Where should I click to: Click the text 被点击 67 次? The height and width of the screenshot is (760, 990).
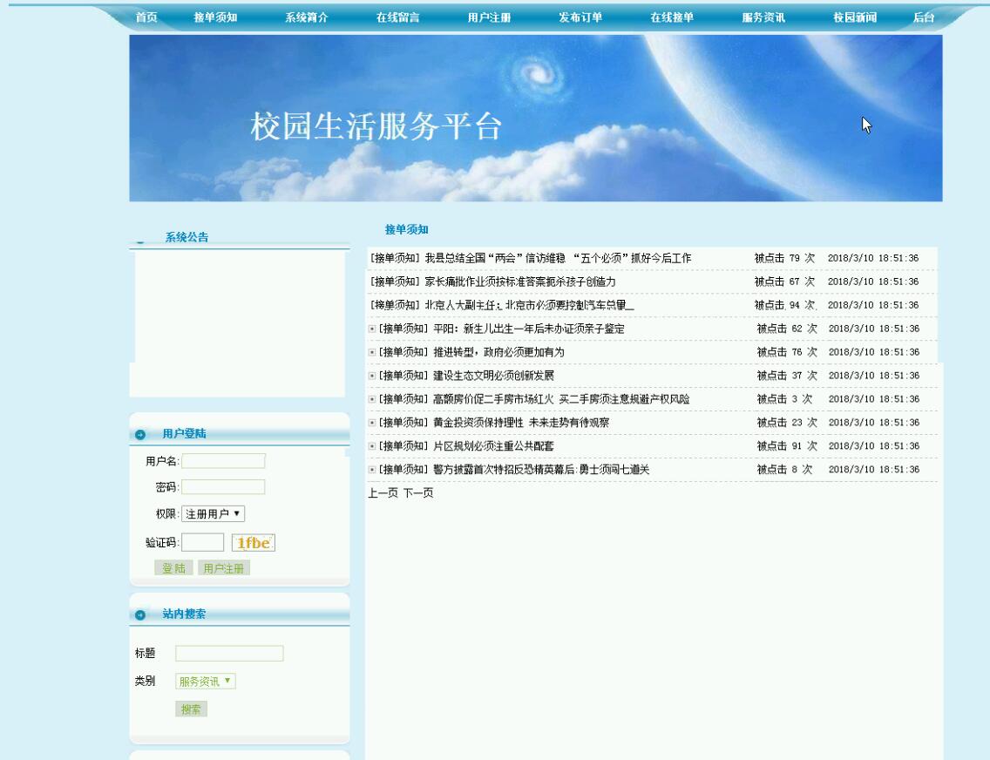(x=784, y=282)
